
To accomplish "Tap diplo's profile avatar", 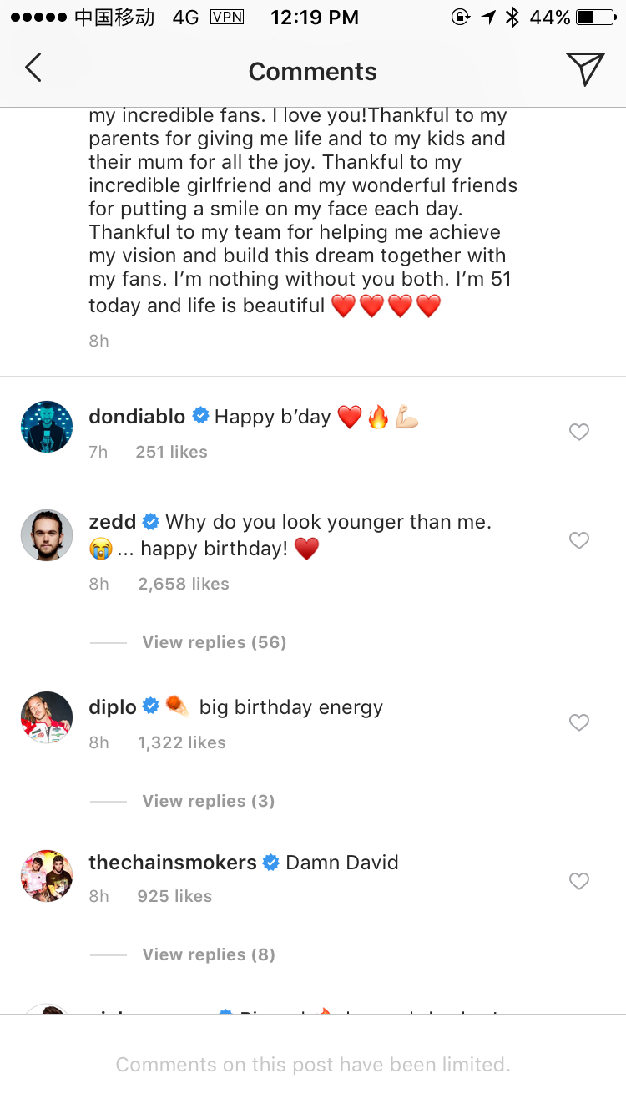I will 47,717.
